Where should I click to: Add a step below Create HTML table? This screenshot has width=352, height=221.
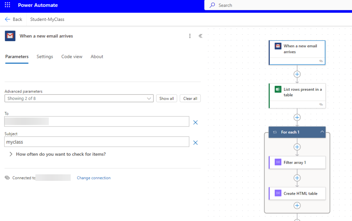(x=297, y=205)
